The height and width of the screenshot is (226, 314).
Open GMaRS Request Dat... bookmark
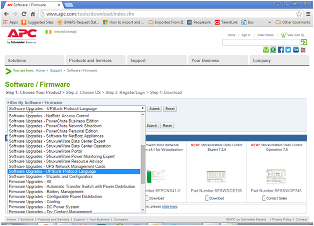coord(78,22)
